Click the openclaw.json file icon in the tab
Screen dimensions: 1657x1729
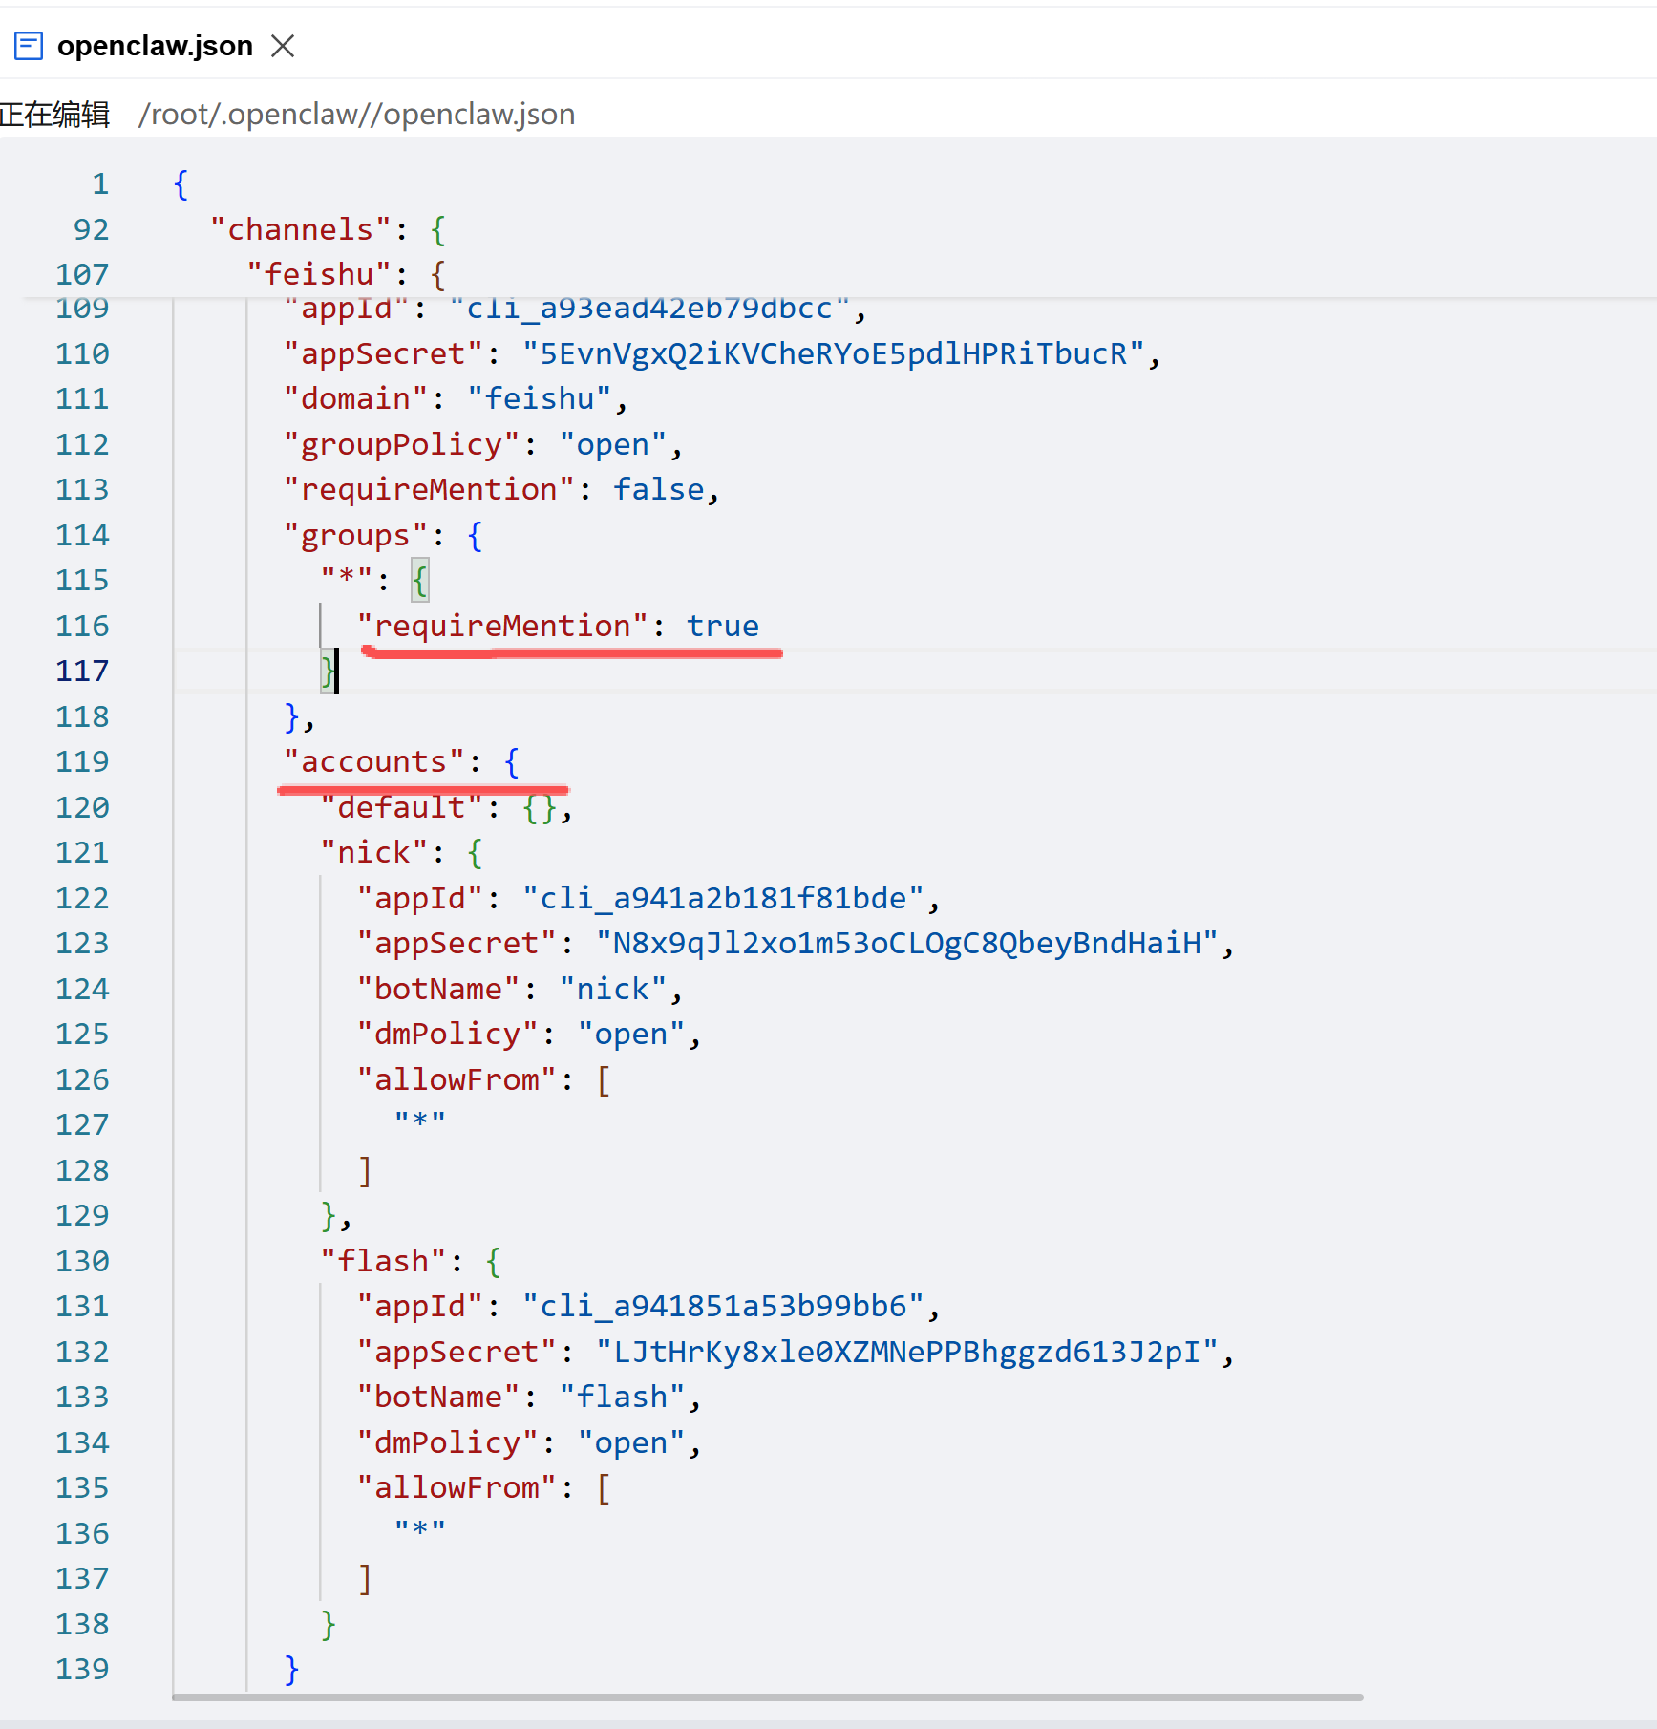point(29,46)
